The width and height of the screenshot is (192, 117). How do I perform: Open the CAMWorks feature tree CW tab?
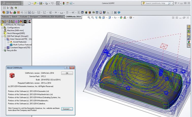tap(25, 22)
